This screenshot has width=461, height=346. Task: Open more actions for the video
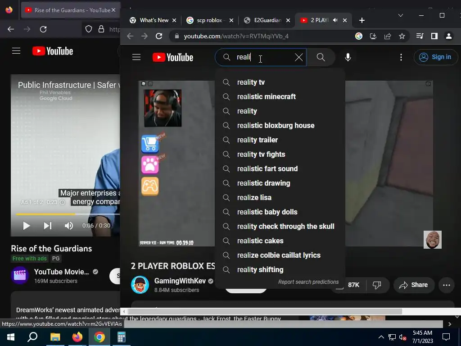coord(446,285)
